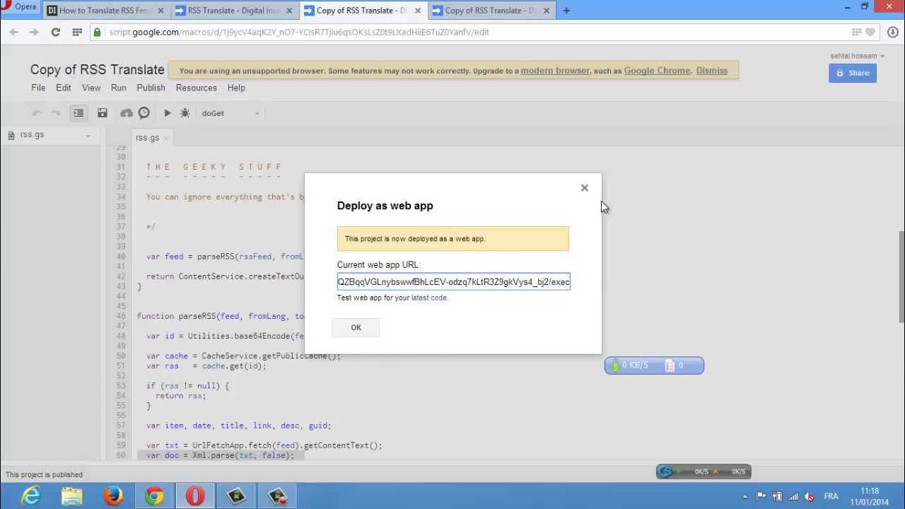This screenshot has width=905, height=509.
Task: Open the View menu
Action: (91, 88)
